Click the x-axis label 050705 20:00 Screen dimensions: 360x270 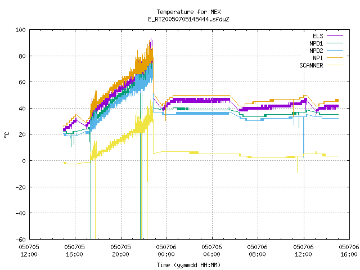[120, 250]
